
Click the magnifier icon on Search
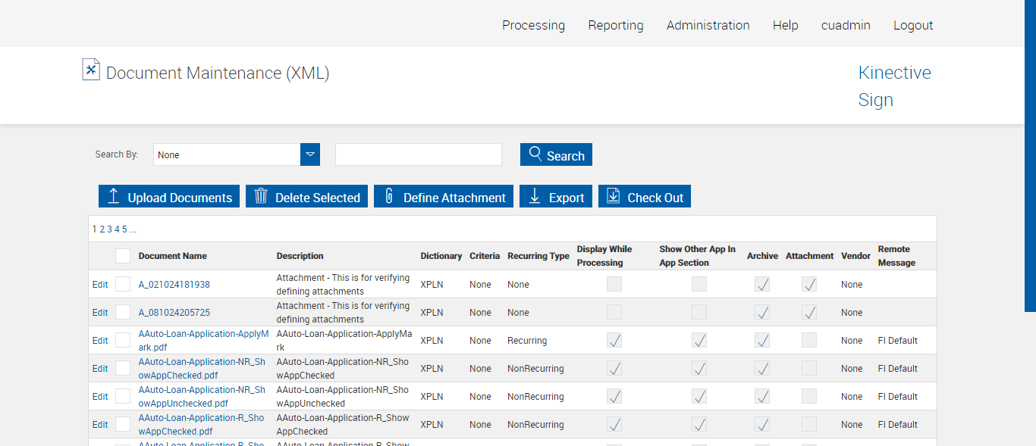(x=535, y=154)
